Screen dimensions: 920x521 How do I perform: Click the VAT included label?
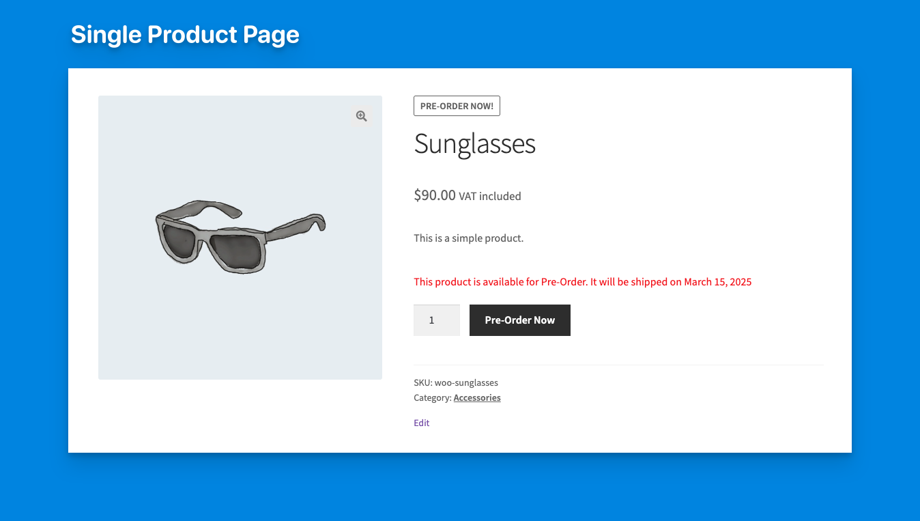(x=489, y=197)
